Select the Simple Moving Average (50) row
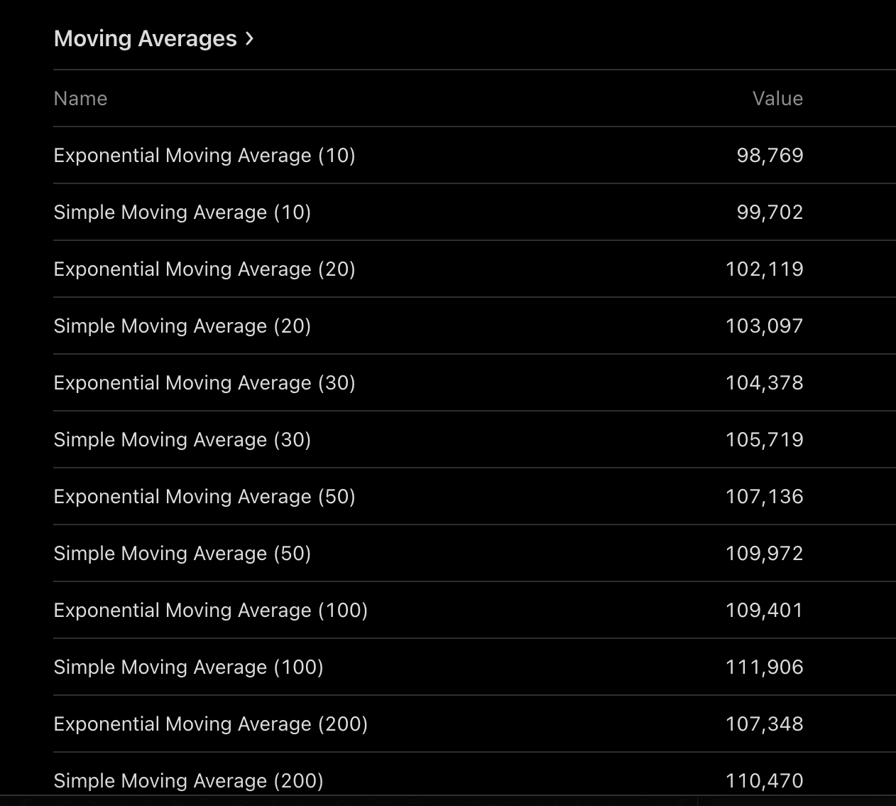Screen dimensions: 896x806 tap(182, 553)
